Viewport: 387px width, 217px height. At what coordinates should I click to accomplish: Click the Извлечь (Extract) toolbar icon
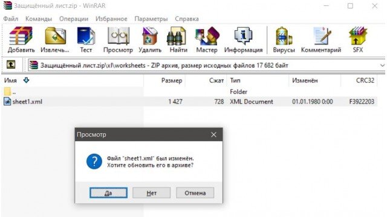coord(55,40)
